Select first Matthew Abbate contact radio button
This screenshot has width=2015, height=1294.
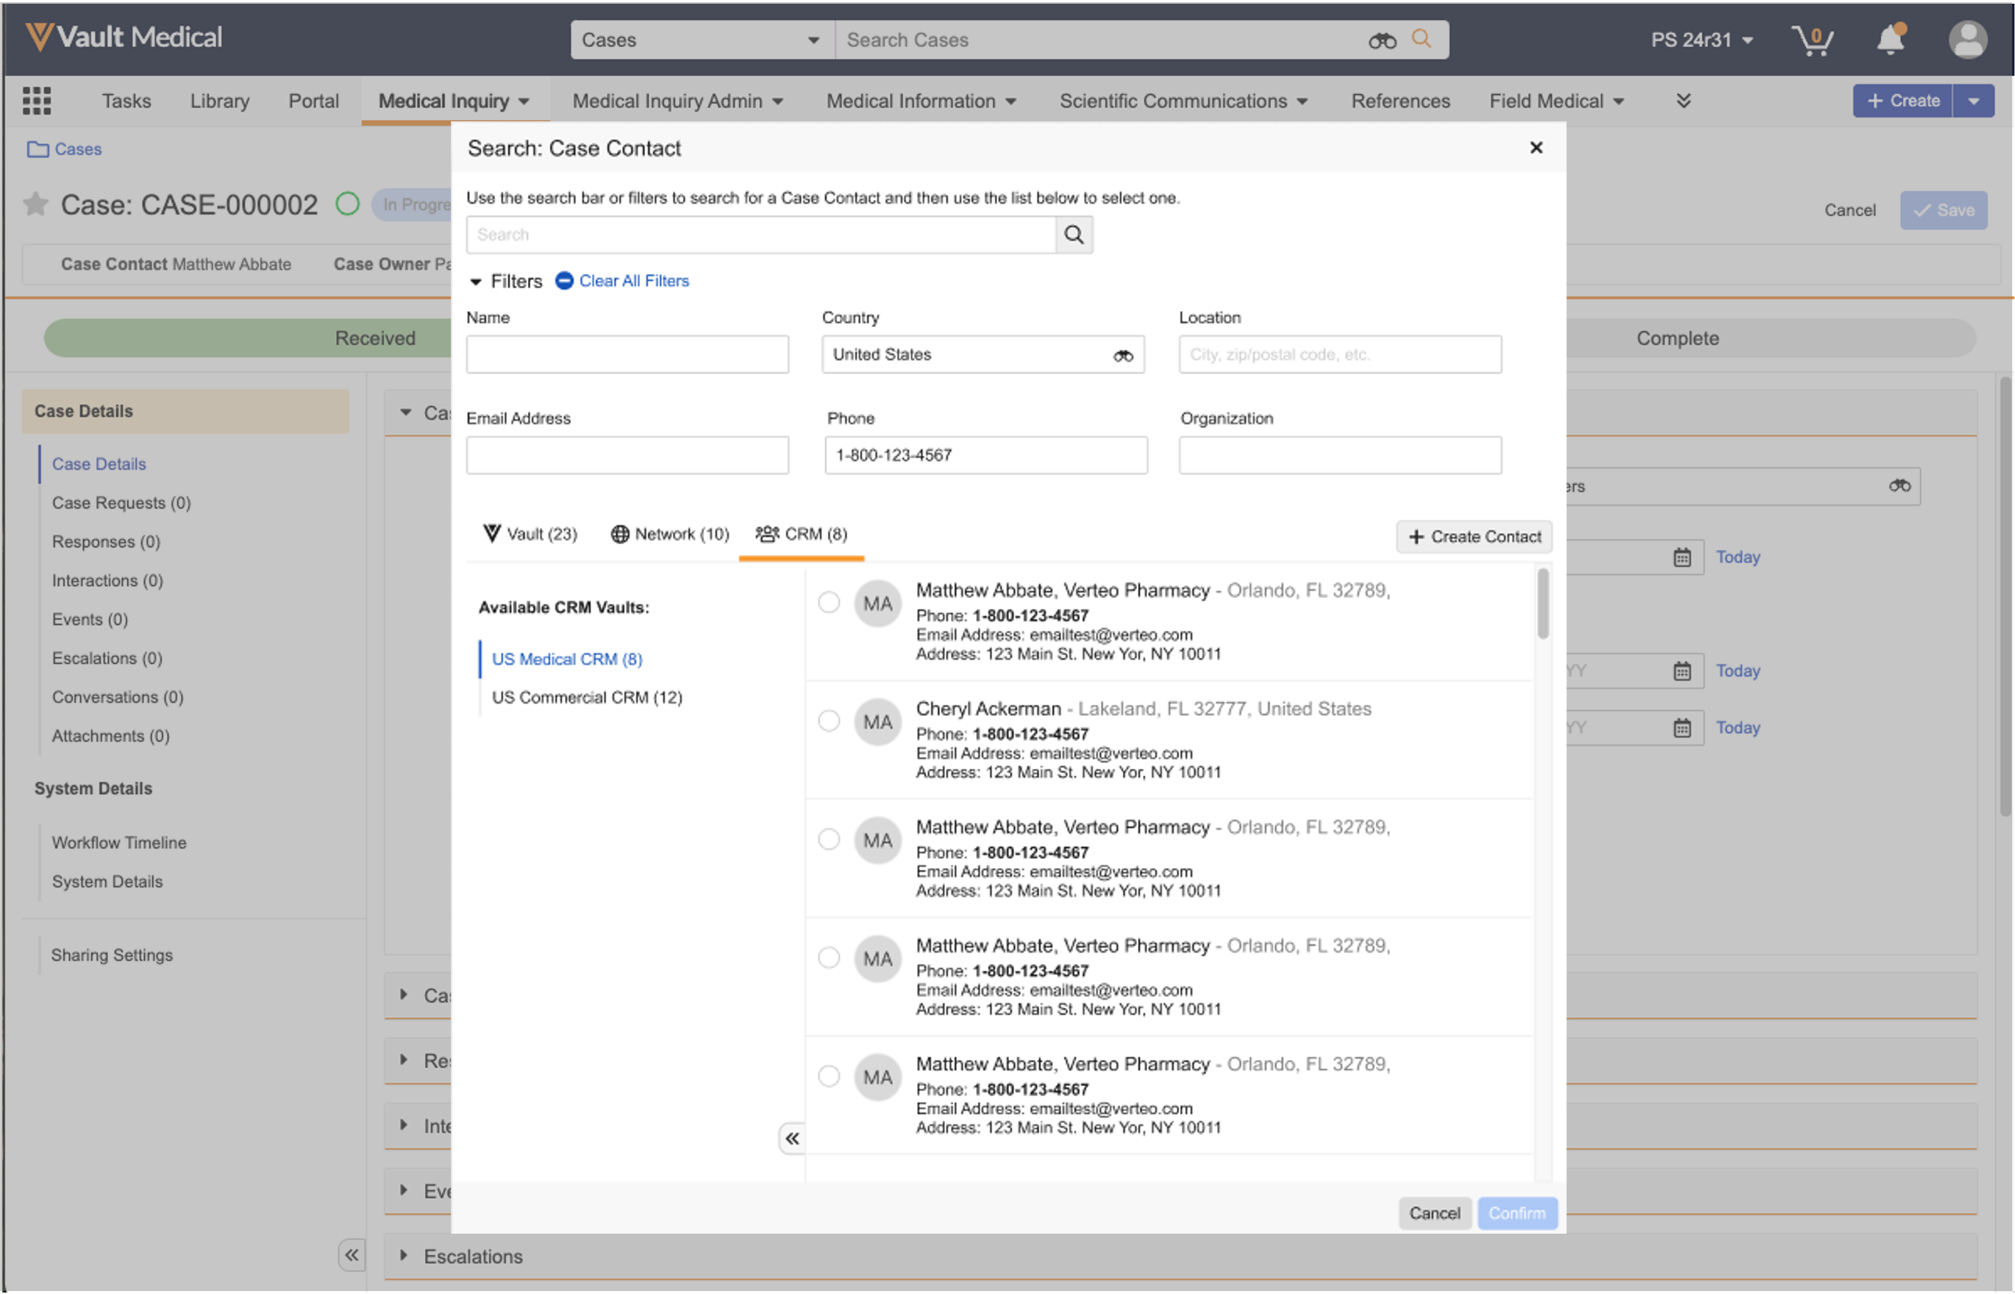[829, 602]
